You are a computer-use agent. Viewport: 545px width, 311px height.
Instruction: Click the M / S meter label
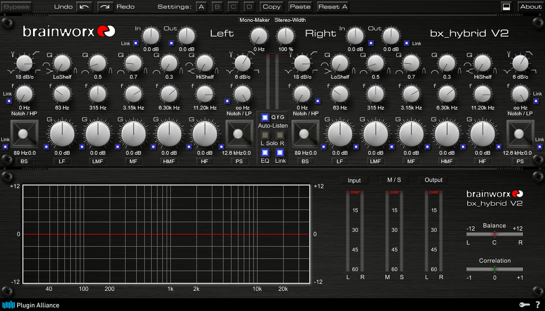click(x=394, y=180)
